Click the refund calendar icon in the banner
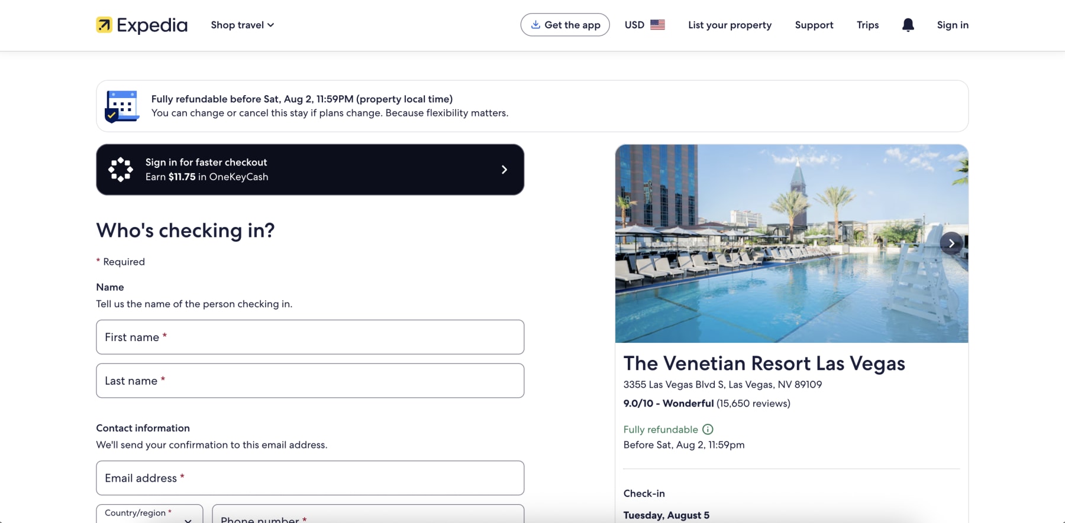 pyautogui.click(x=122, y=106)
